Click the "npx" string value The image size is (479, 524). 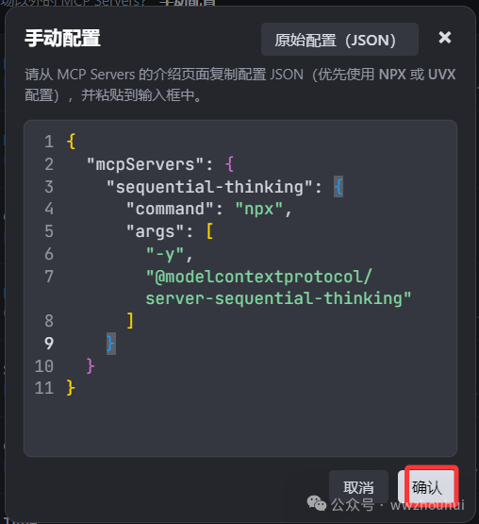pos(259,210)
